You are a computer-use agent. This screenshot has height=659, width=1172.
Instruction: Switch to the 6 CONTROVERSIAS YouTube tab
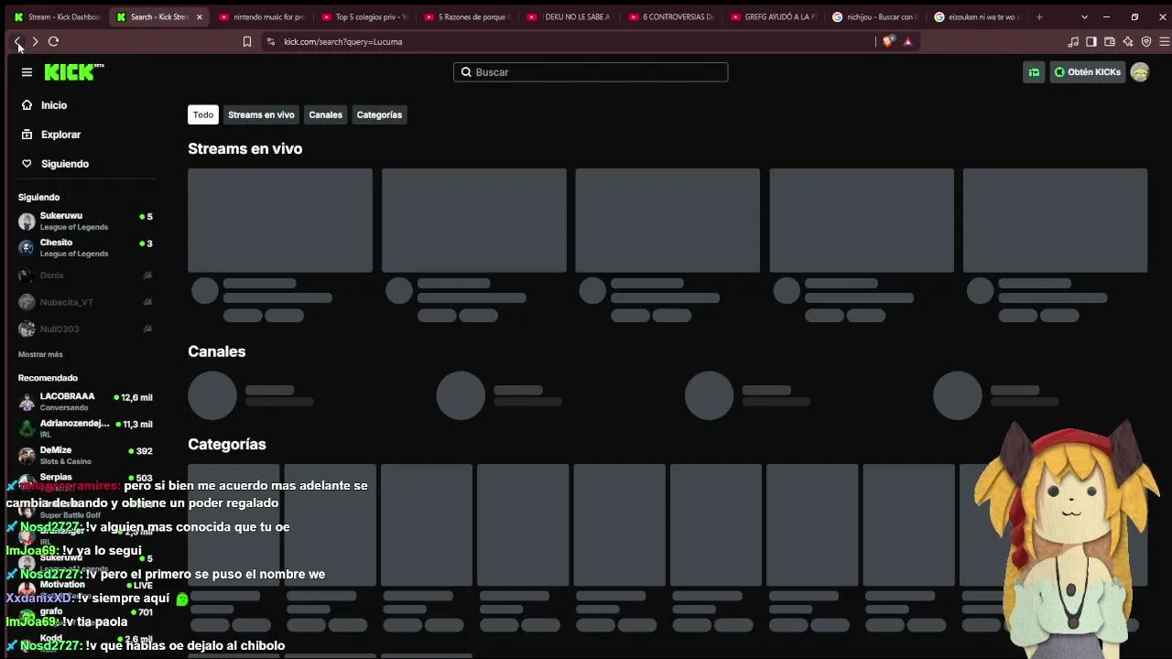[x=672, y=16]
